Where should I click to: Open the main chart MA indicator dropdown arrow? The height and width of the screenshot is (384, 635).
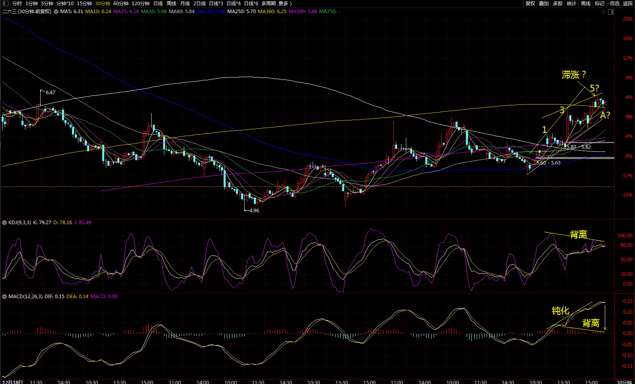click(56, 12)
